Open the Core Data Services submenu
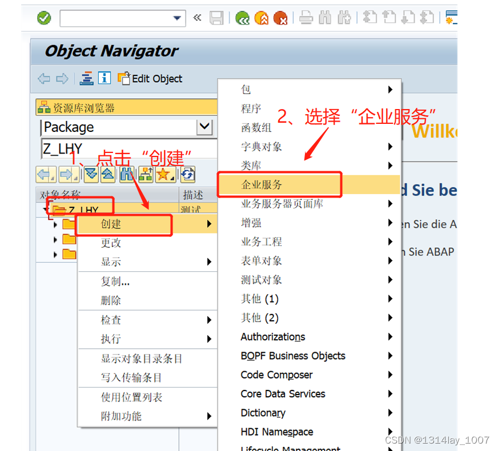Viewport: 498px width, 451px height. pos(310,394)
